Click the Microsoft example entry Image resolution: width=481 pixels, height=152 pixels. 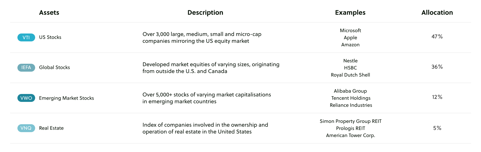click(x=351, y=31)
